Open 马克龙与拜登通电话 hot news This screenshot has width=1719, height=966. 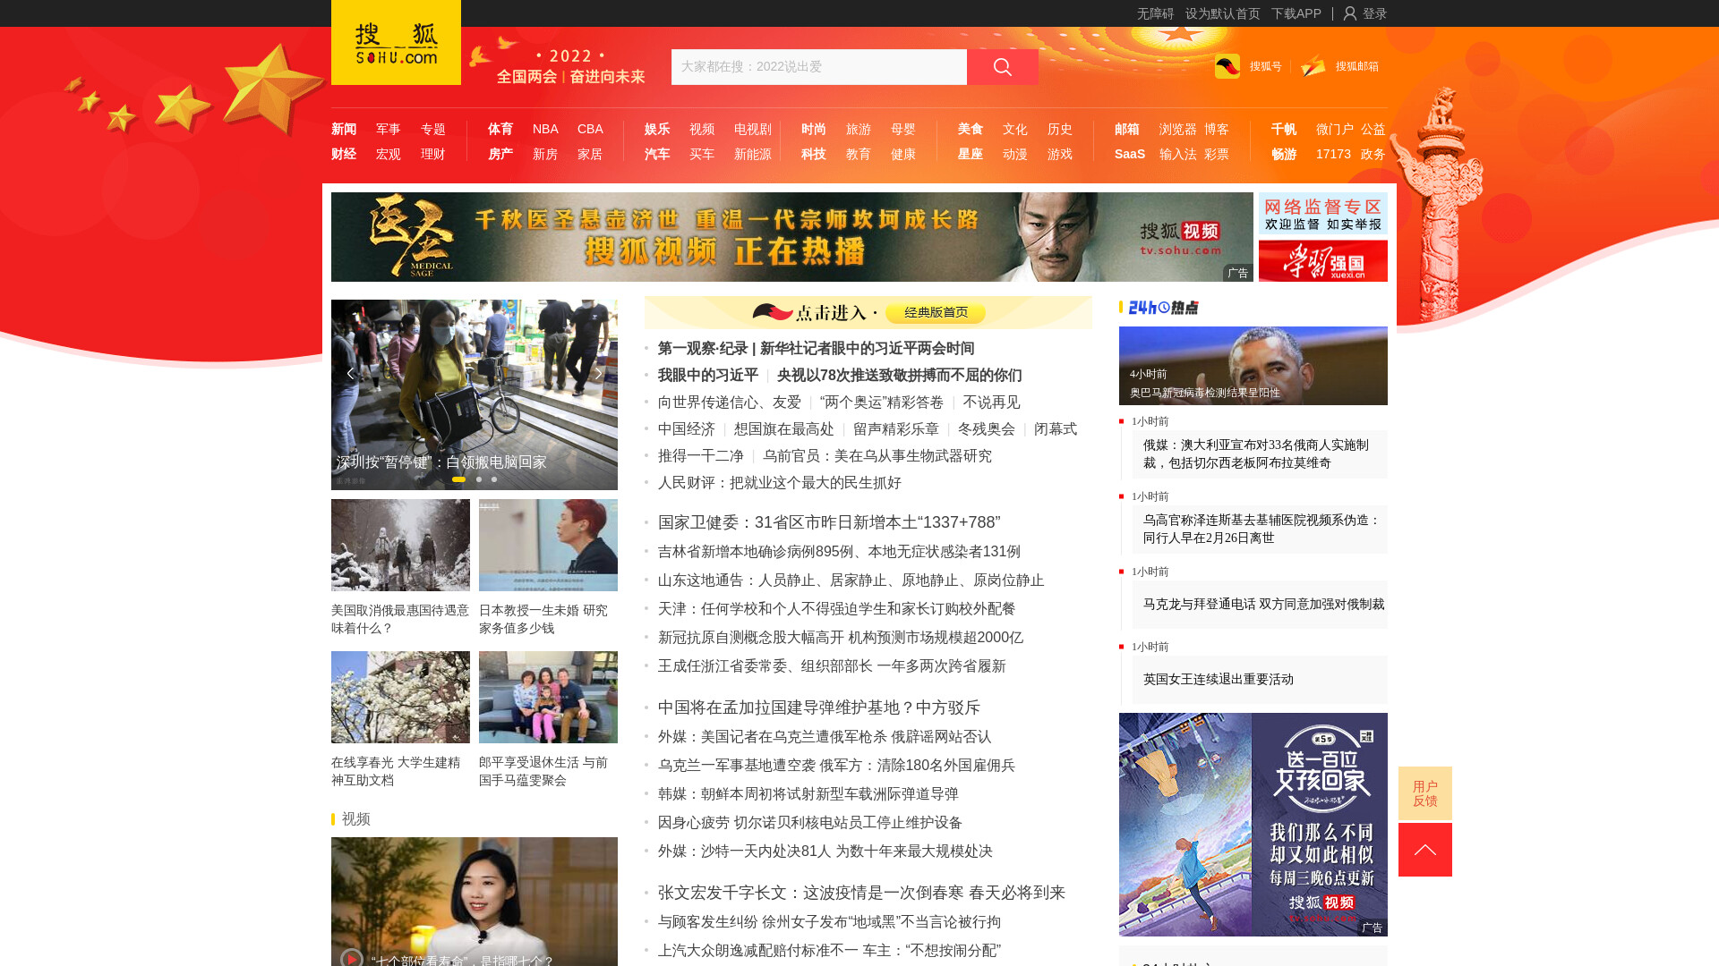coord(1263,605)
